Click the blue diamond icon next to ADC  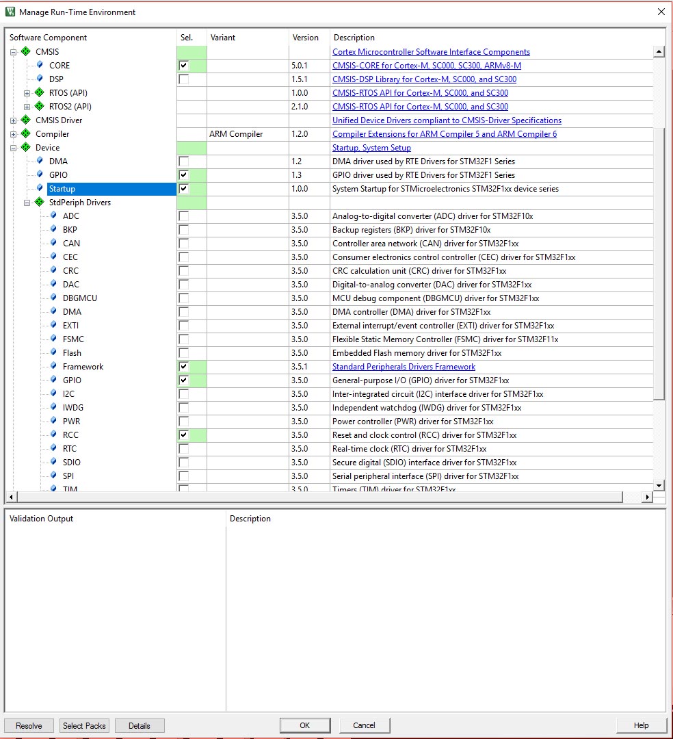pos(53,216)
